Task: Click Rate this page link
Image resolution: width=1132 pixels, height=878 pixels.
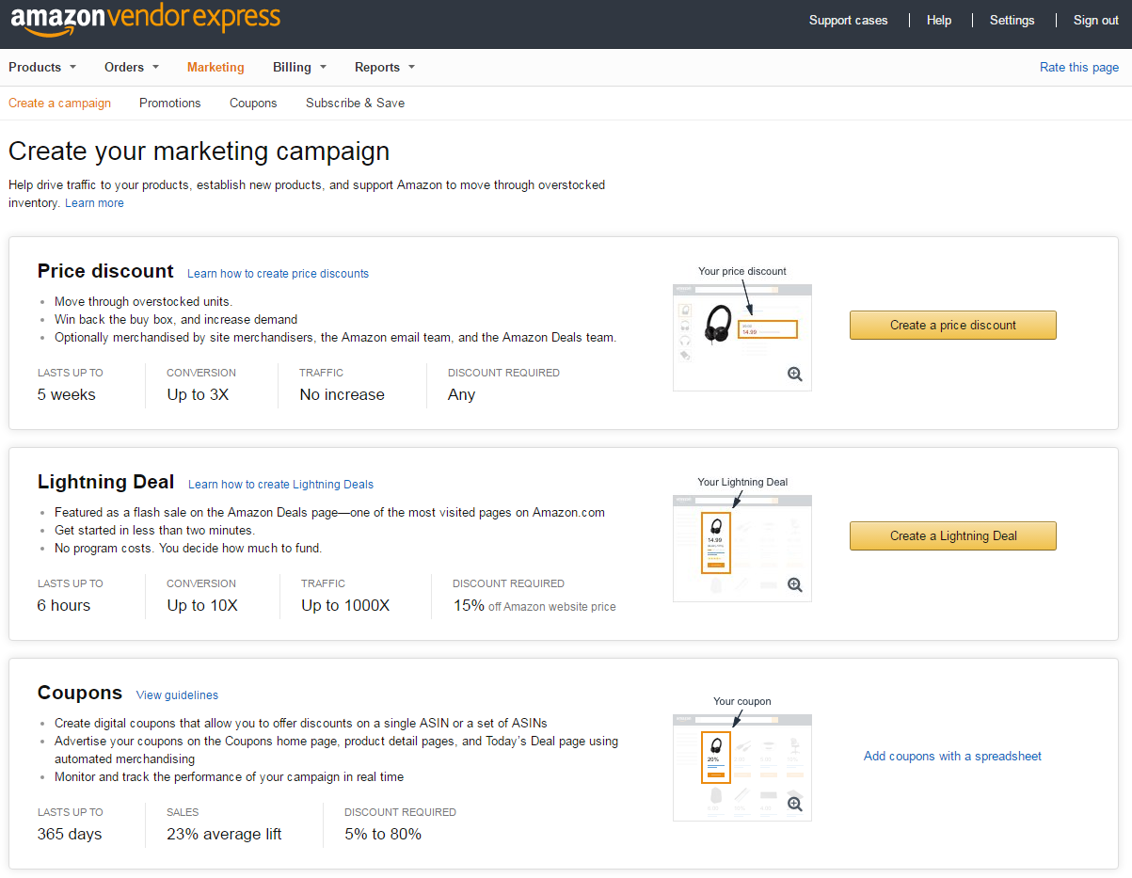Action: [x=1079, y=67]
